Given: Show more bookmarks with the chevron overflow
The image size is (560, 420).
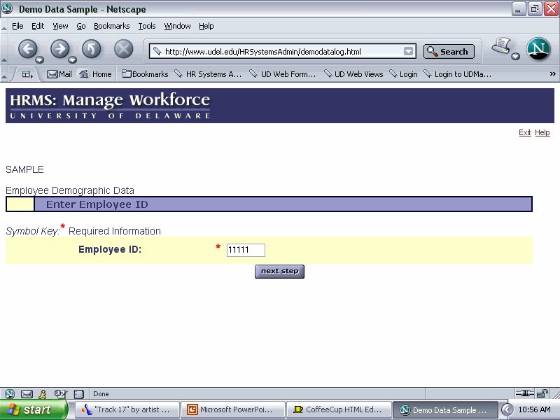Looking at the screenshot, I should click(x=552, y=74).
